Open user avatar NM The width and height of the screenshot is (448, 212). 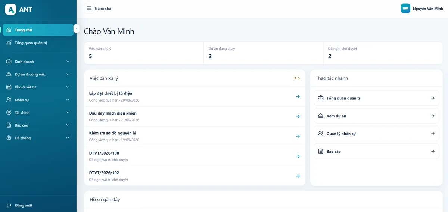tap(405, 8)
